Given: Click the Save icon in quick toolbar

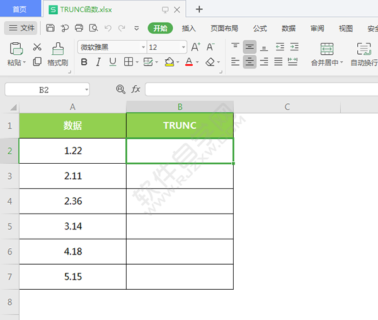Looking at the screenshot, I should (50, 28).
